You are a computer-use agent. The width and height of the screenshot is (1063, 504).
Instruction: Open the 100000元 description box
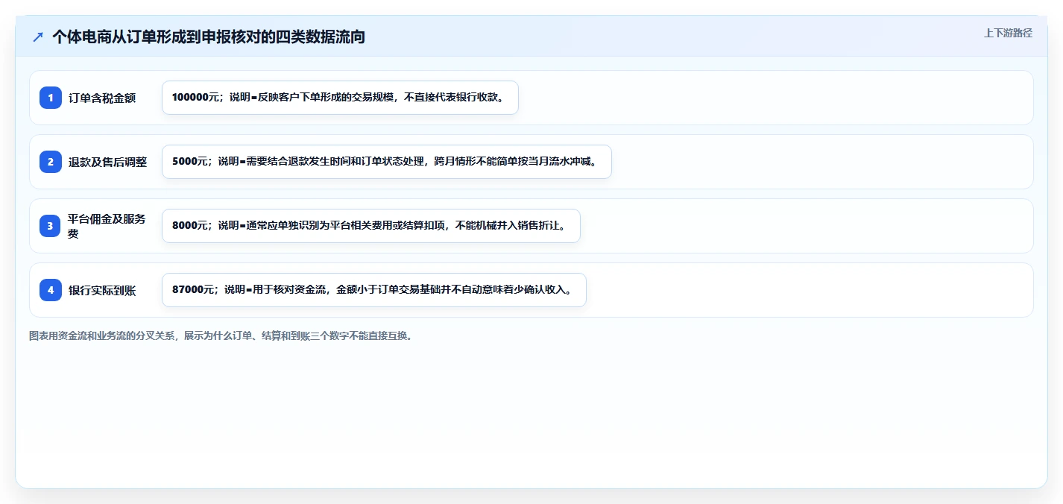(x=340, y=98)
